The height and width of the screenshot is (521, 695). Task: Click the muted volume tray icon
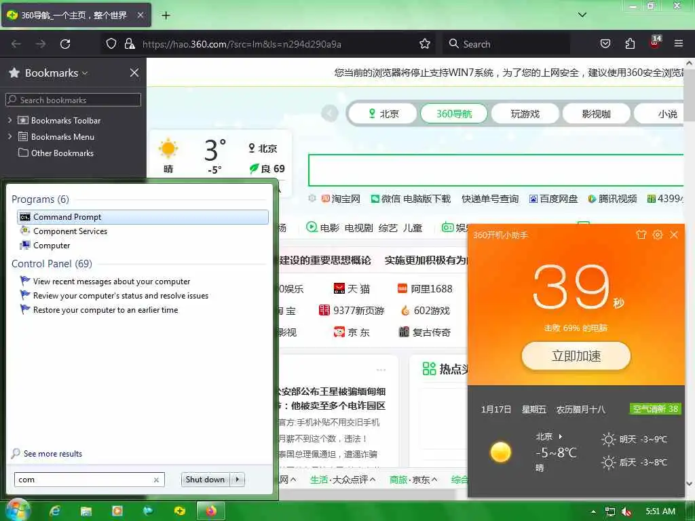point(626,512)
